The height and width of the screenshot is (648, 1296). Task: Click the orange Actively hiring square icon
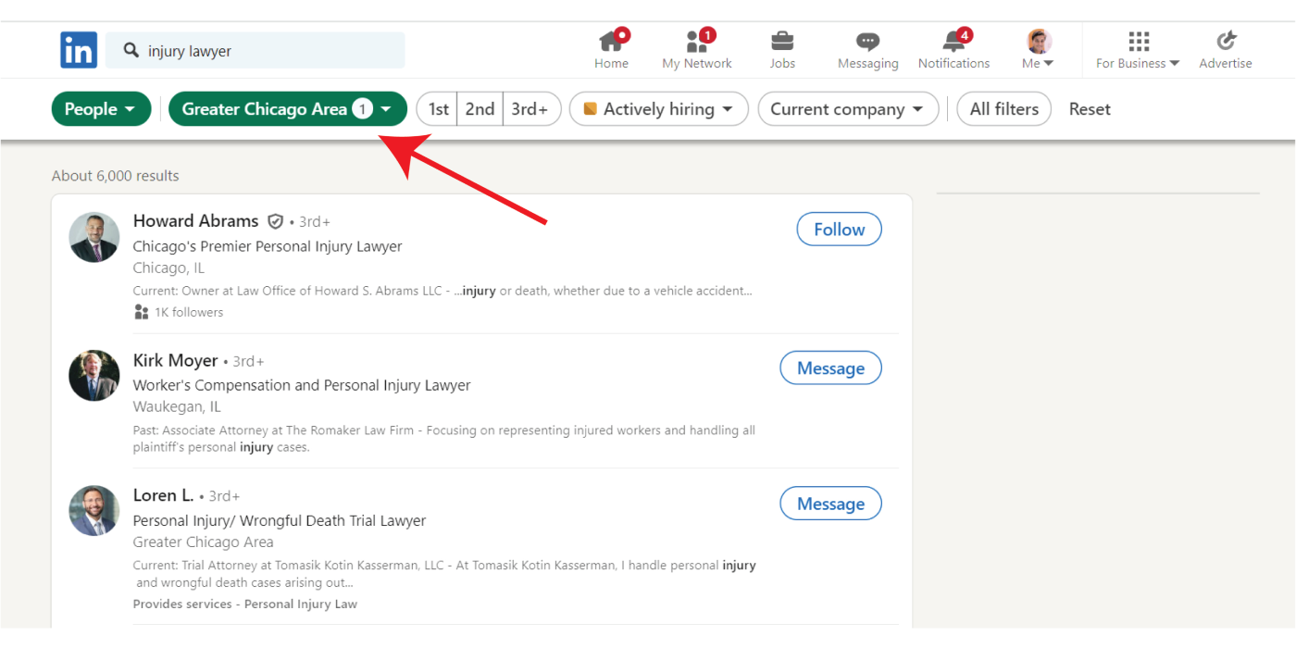click(590, 109)
